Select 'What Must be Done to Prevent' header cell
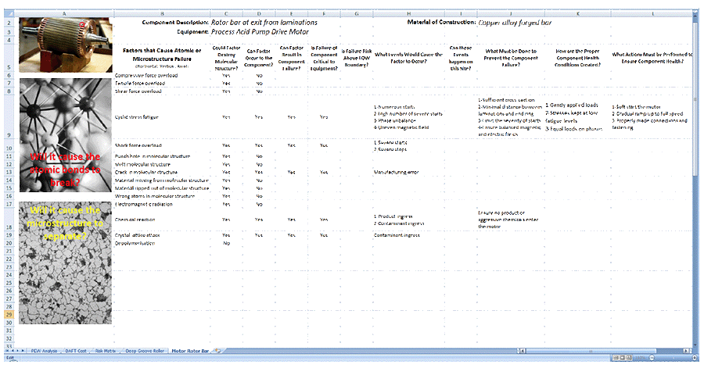 (x=511, y=58)
